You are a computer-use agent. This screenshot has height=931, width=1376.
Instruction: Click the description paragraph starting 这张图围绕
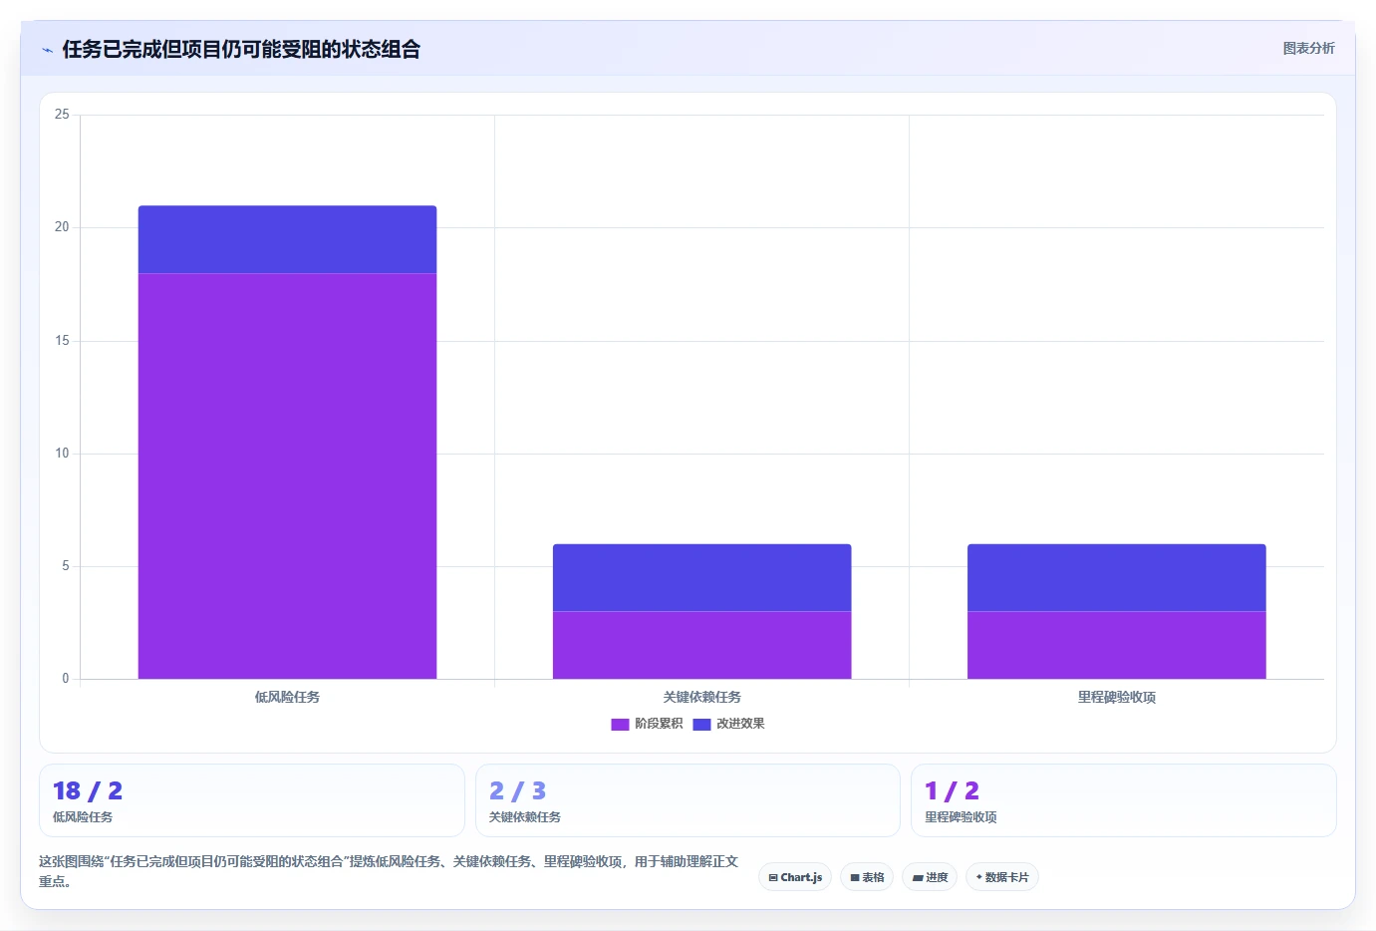point(389,871)
